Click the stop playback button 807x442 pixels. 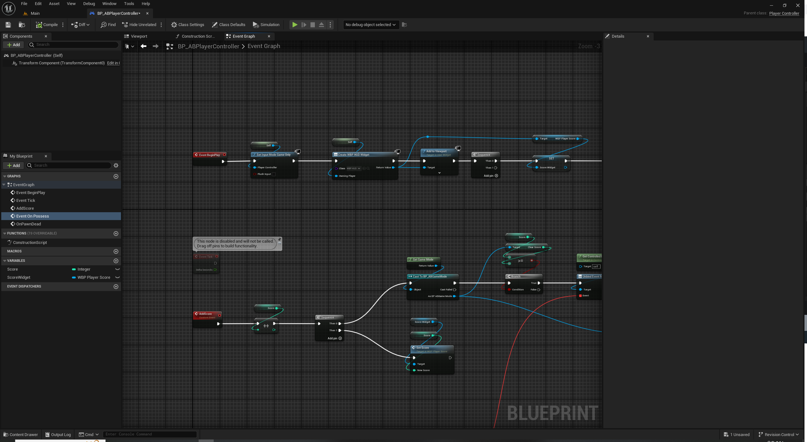click(313, 25)
